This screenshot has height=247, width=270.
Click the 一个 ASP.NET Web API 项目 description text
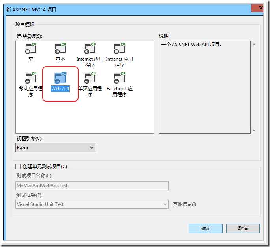(191, 45)
